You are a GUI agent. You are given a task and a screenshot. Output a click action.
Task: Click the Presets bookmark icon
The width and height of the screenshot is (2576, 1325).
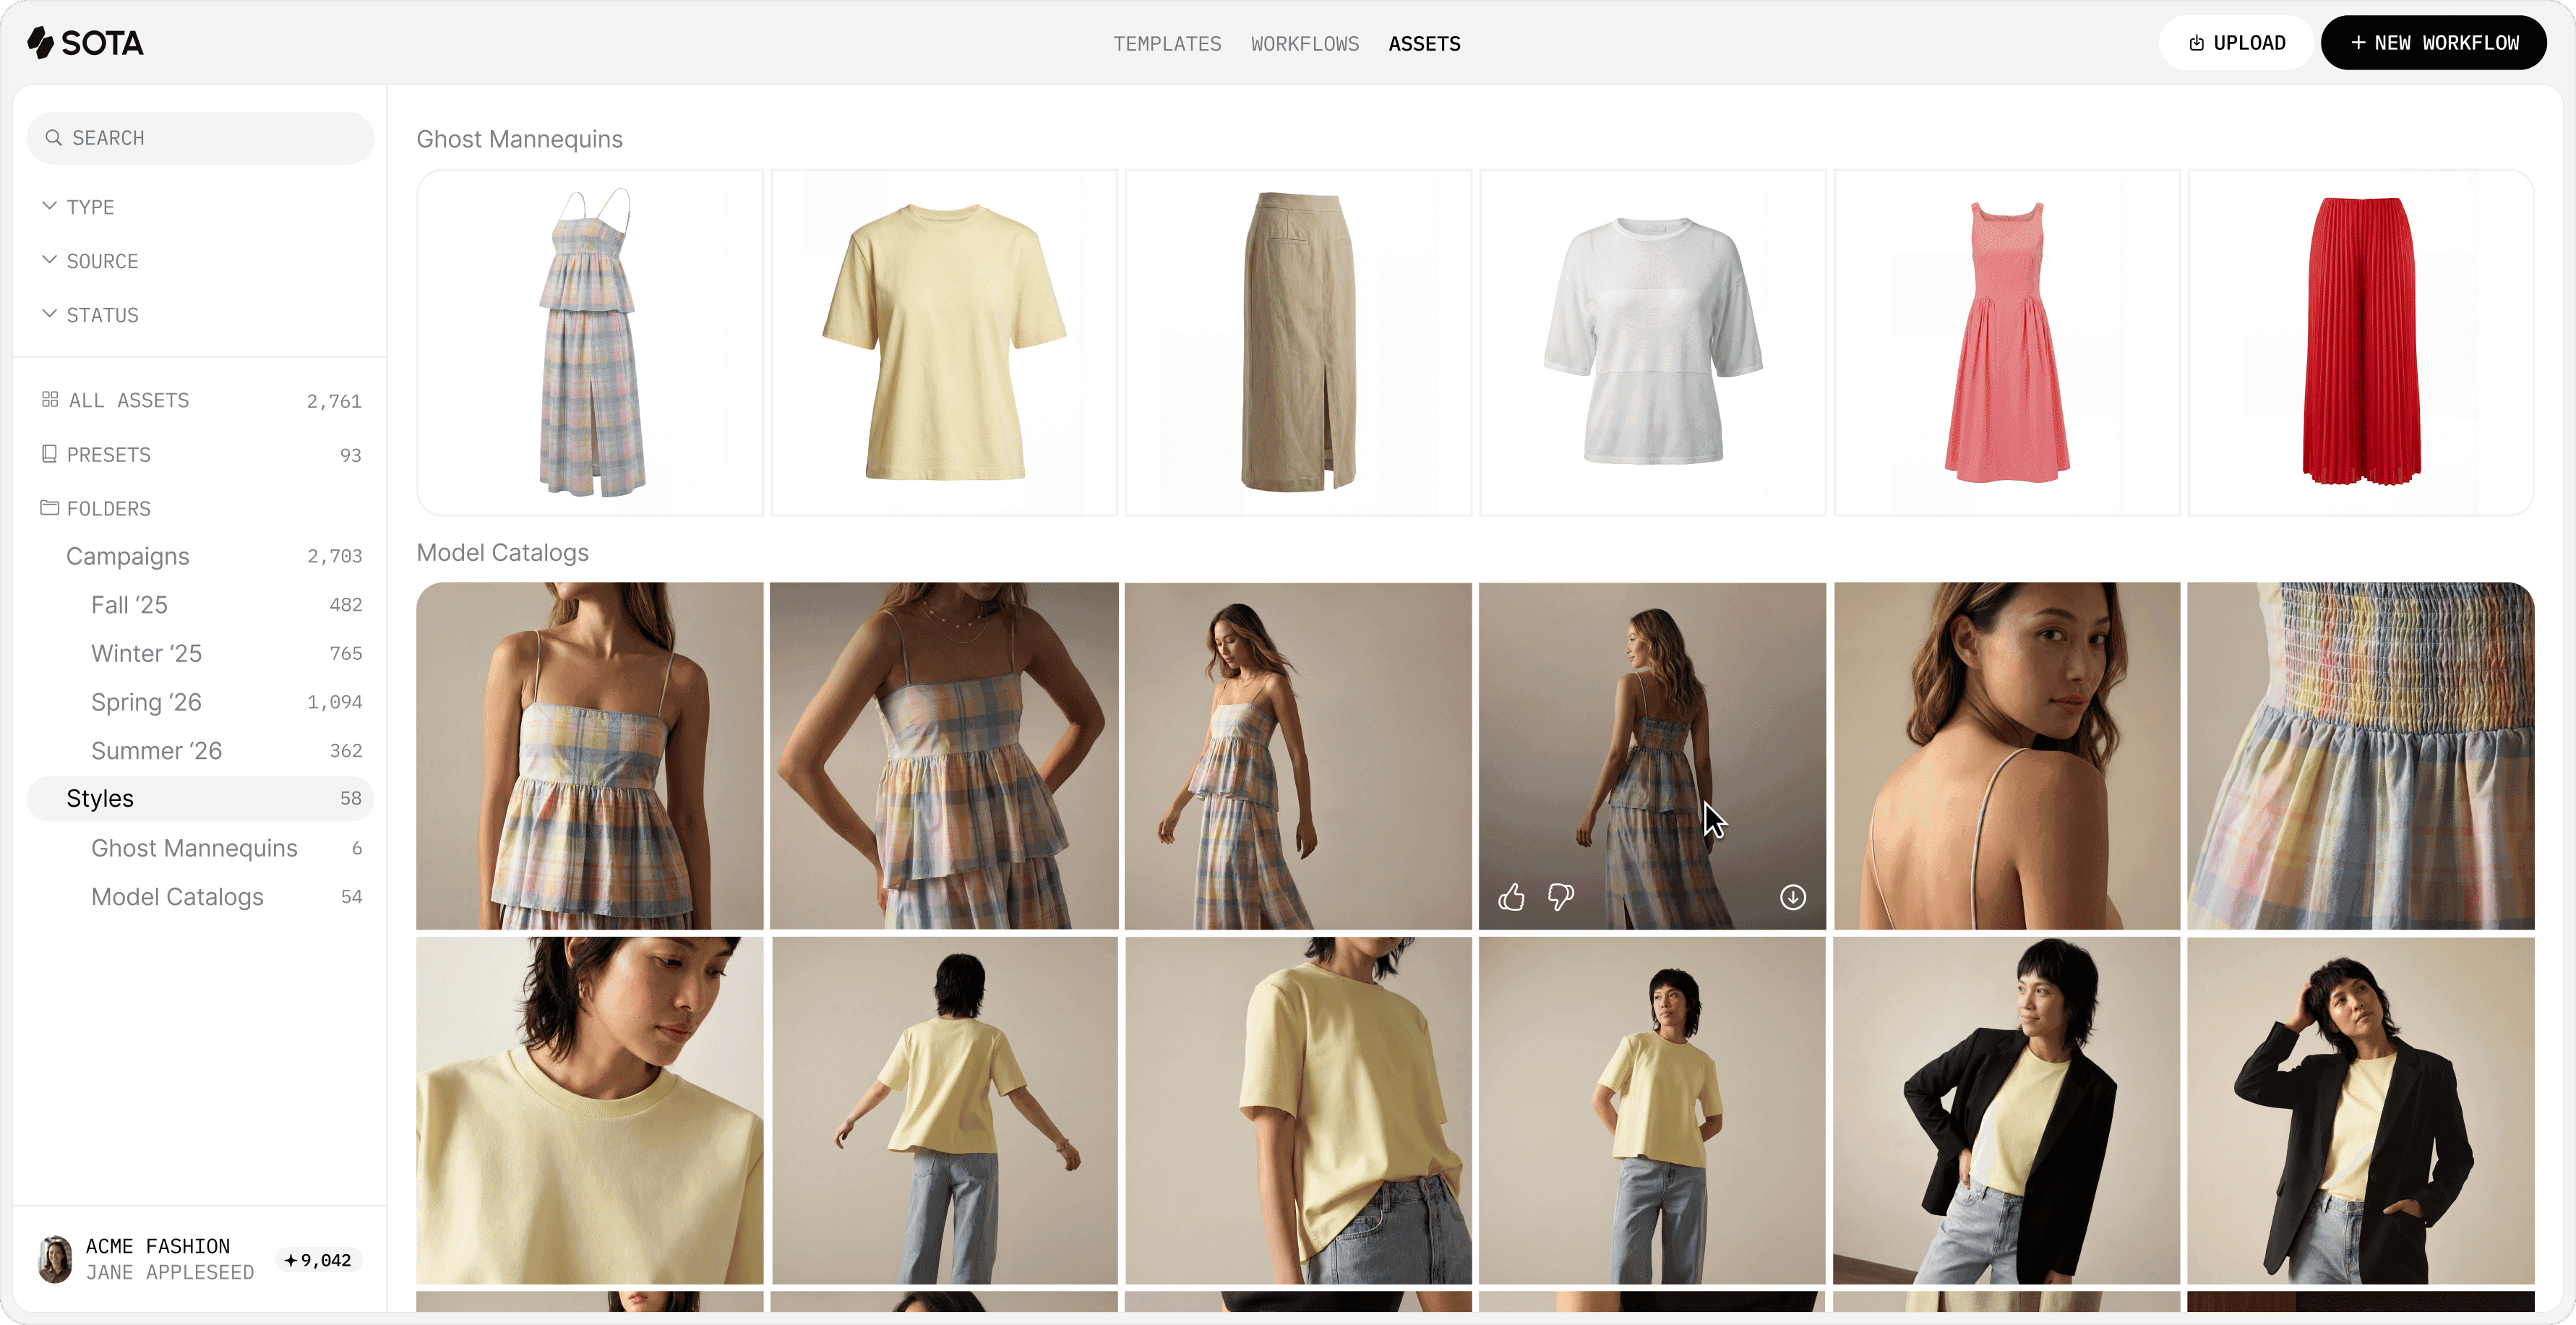pos(50,454)
